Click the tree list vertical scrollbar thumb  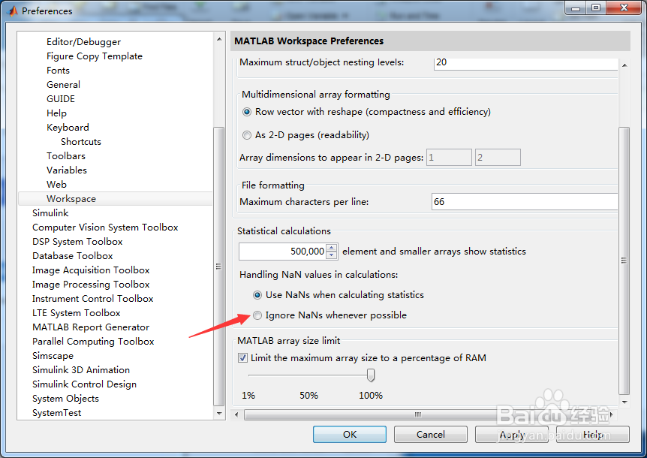[219, 267]
